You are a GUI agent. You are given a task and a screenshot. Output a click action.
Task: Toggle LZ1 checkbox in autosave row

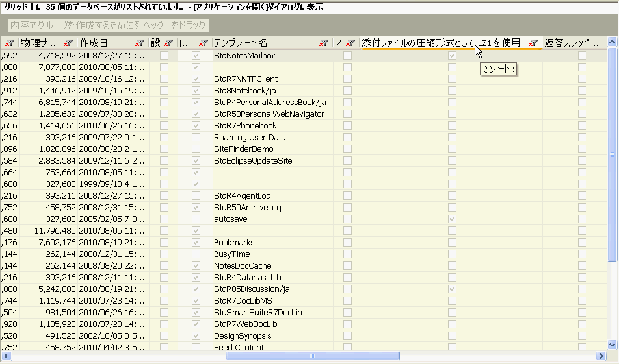click(452, 219)
